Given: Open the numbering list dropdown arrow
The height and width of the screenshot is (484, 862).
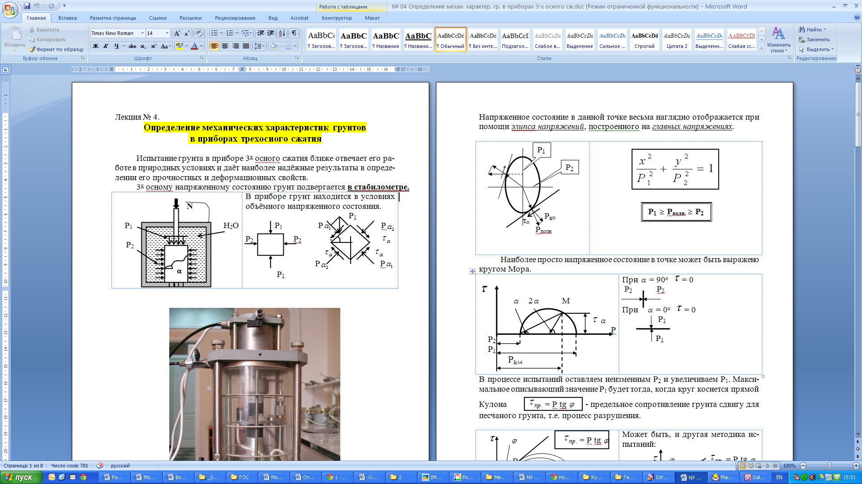Looking at the screenshot, I should coord(237,33).
